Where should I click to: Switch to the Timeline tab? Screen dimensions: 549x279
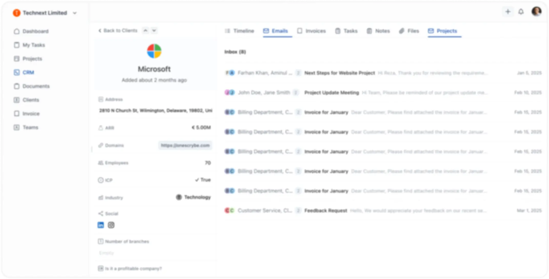[x=239, y=31]
